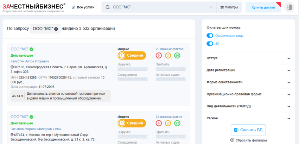Click orange circle 3 important facts
299x144 pixels.
coord(168,56)
